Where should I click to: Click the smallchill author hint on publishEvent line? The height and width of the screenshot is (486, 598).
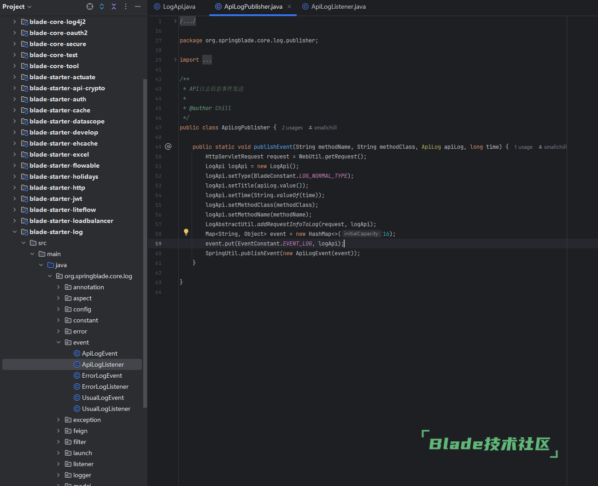(x=552, y=147)
